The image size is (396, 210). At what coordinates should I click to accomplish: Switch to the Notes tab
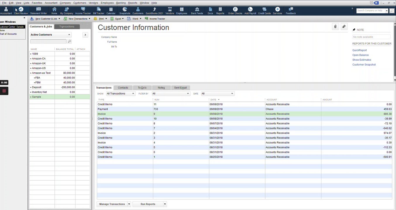pyautogui.click(x=161, y=88)
